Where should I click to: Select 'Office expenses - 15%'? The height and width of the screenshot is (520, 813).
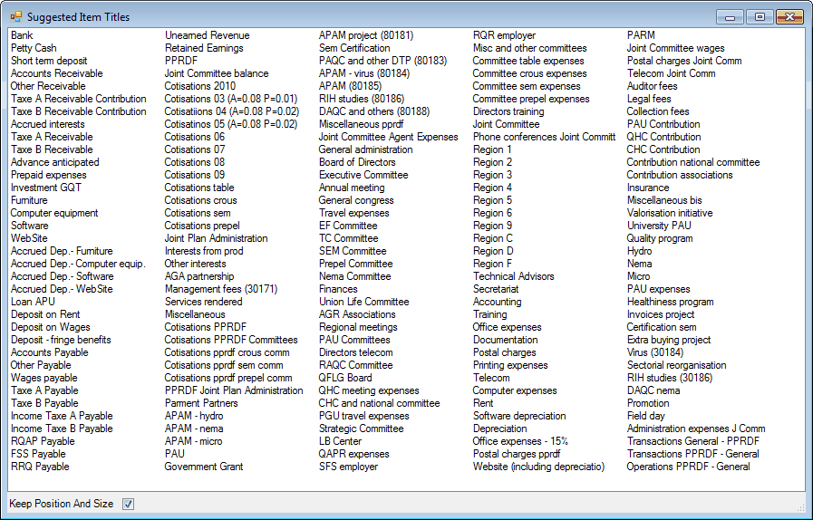point(520,441)
